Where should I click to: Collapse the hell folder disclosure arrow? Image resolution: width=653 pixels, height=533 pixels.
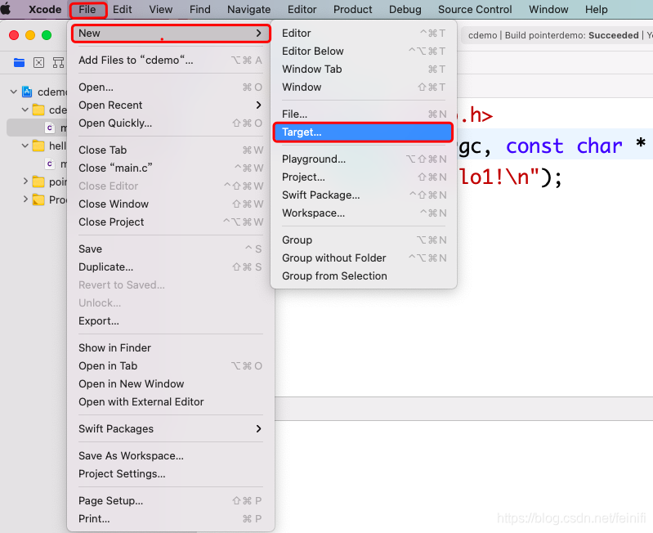pos(25,146)
